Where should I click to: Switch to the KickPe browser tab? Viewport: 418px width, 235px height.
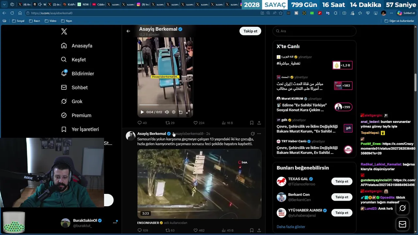point(69,5)
